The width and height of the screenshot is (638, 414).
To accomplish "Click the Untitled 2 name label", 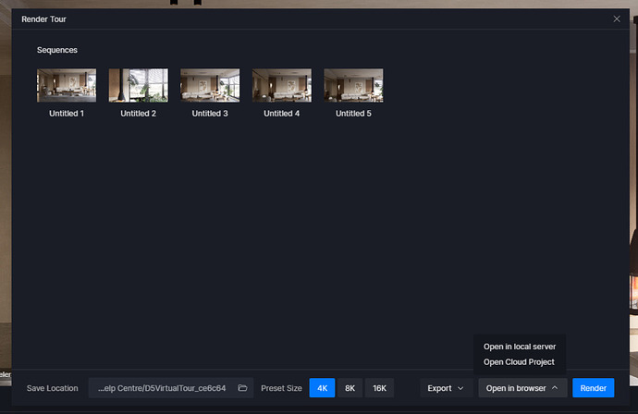I will click(x=138, y=114).
